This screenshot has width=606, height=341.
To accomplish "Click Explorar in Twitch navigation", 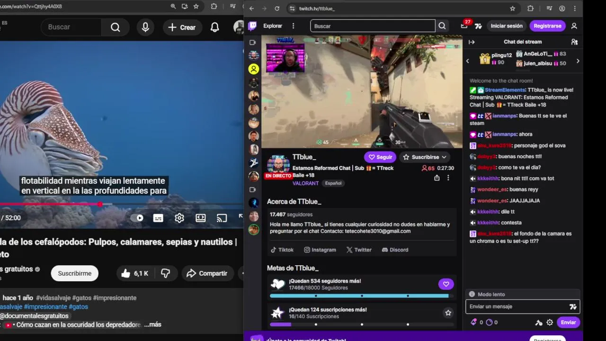I will point(273,26).
